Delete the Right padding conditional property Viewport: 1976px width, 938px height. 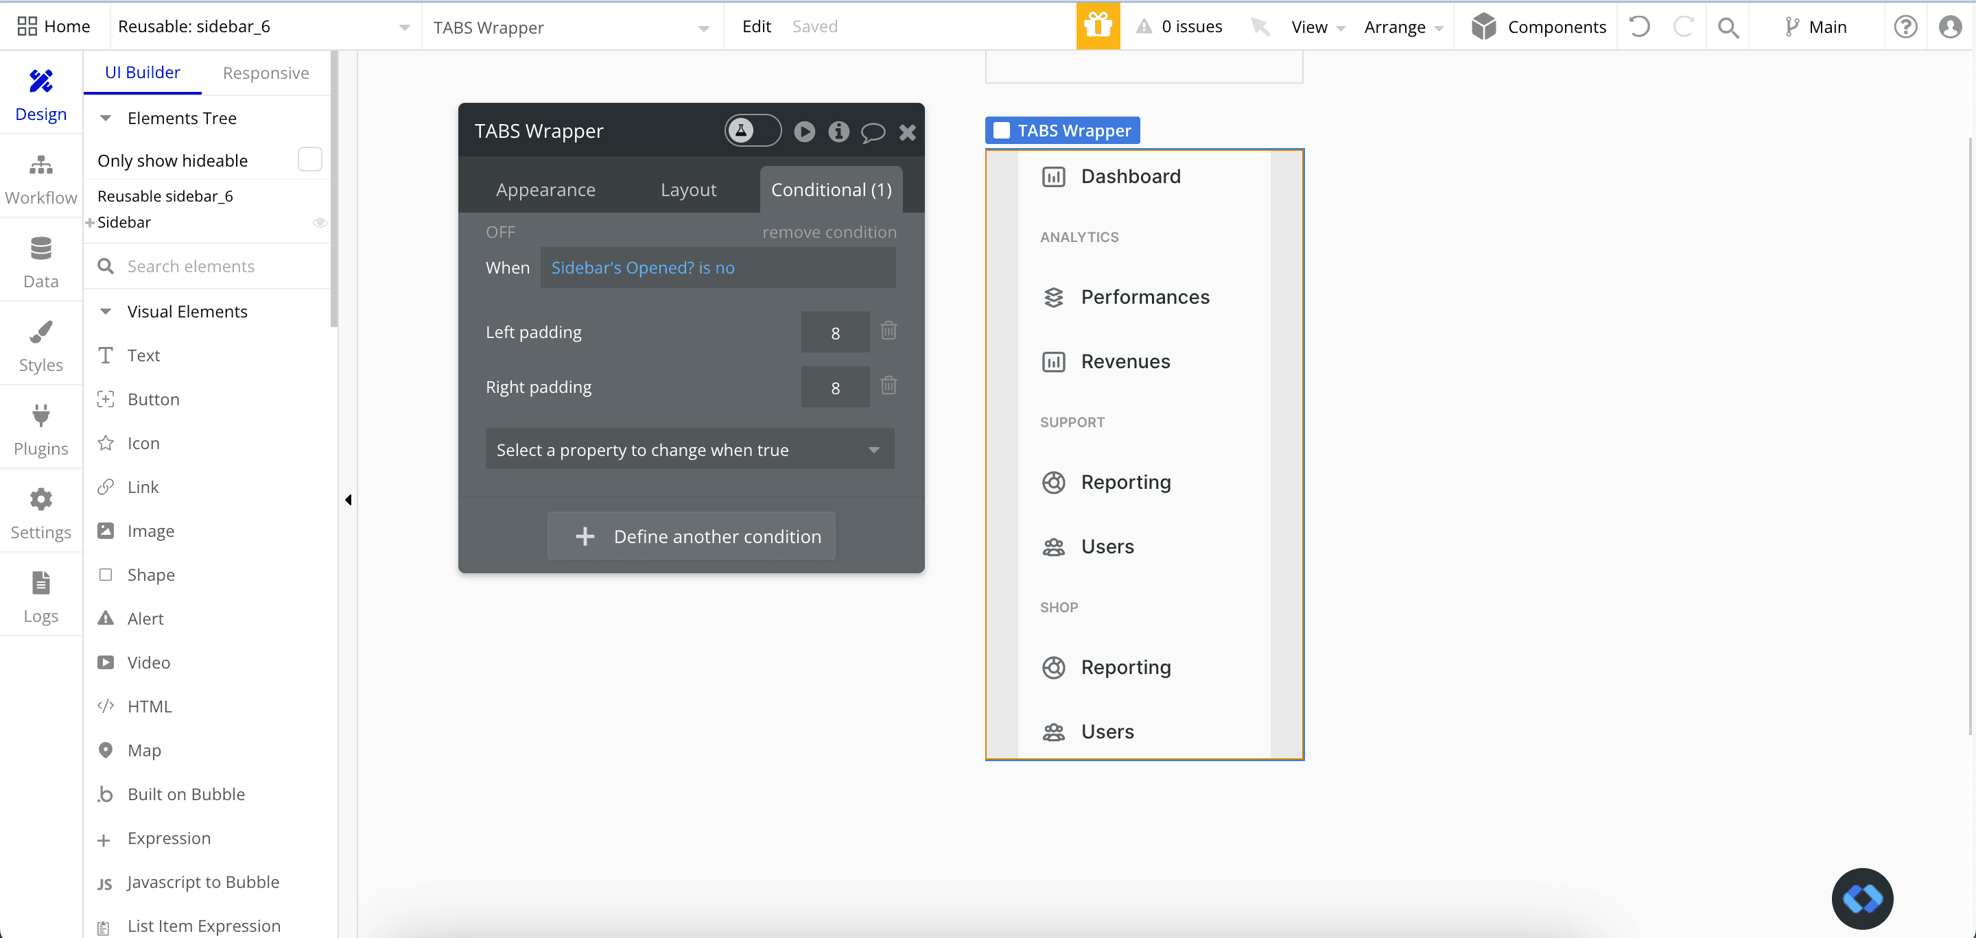(x=889, y=385)
